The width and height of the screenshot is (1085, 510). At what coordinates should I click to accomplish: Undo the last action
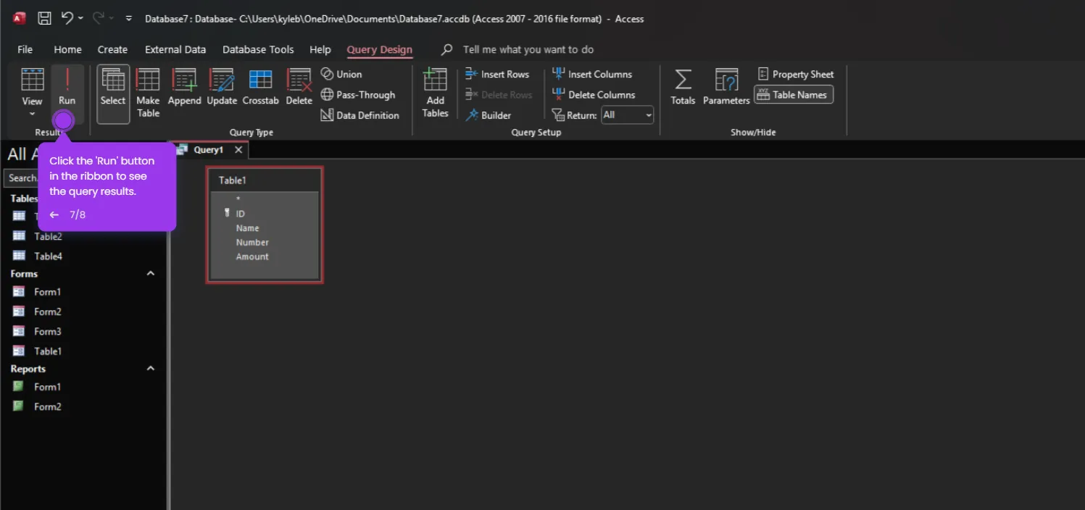(67, 19)
